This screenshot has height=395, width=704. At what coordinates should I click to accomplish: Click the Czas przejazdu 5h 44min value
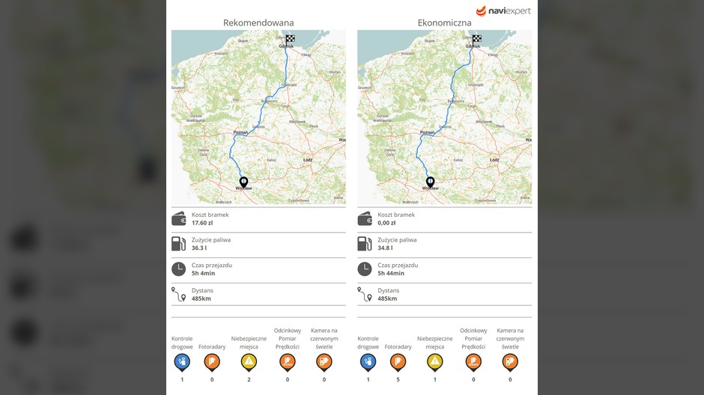click(x=389, y=273)
